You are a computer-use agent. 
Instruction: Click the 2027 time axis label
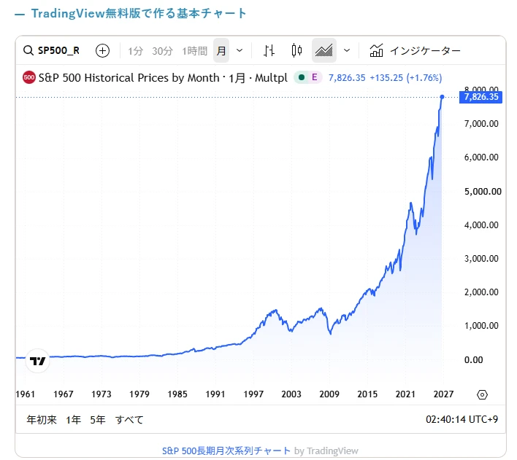pos(443,394)
